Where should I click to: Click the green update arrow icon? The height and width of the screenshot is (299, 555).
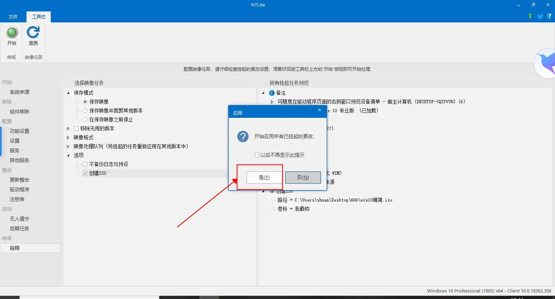pos(530,16)
